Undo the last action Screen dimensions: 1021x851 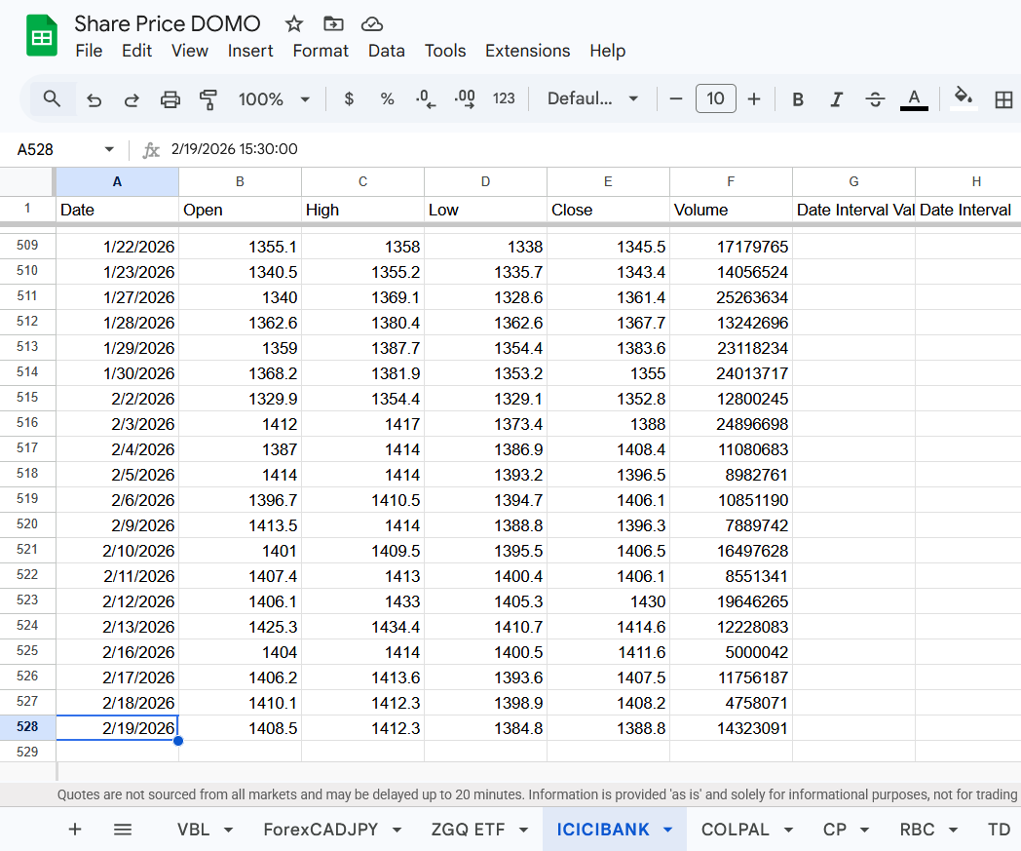click(x=94, y=99)
